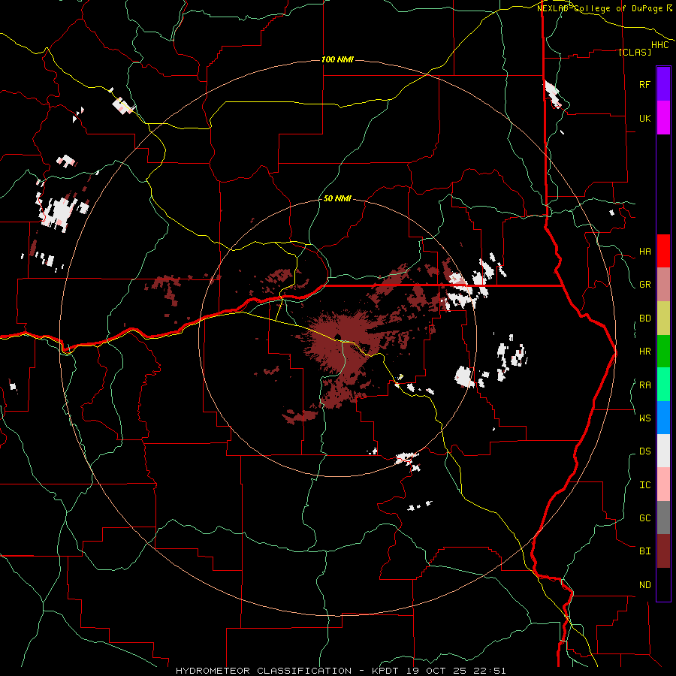Select the WS blue legend swatch
The width and height of the screenshot is (676, 676).
(663, 418)
